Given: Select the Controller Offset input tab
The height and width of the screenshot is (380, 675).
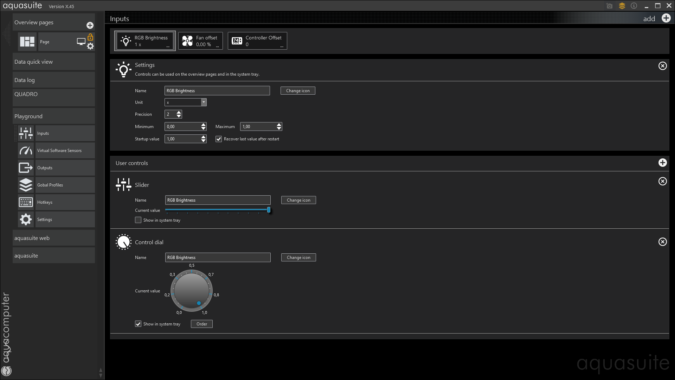Looking at the screenshot, I should click(x=257, y=41).
